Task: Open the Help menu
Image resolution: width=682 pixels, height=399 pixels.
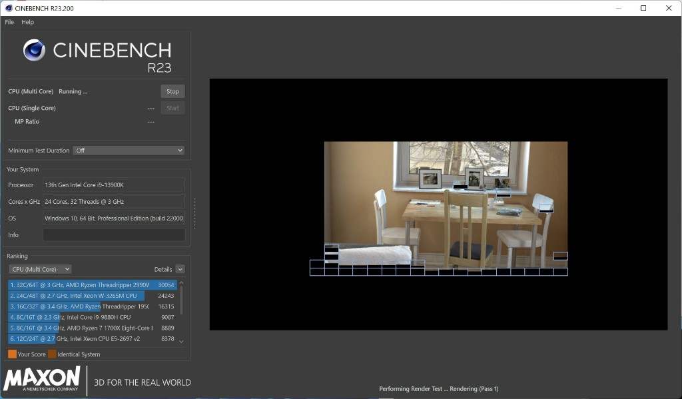Action: (27, 22)
